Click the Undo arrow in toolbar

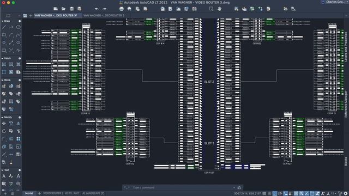[x=97, y=9]
